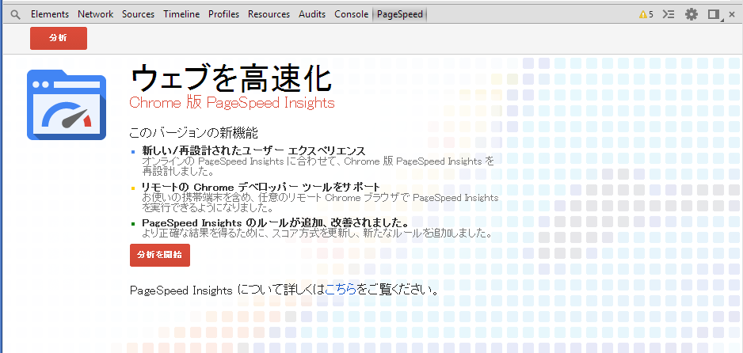The width and height of the screenshot is (743, 353).
Task: Close the DevTools panel
Action: pyautogui.click(x=732, y=14)
